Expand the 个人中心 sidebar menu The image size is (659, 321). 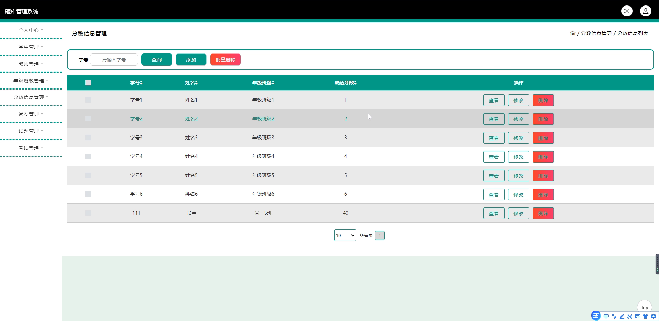point(31,30)
